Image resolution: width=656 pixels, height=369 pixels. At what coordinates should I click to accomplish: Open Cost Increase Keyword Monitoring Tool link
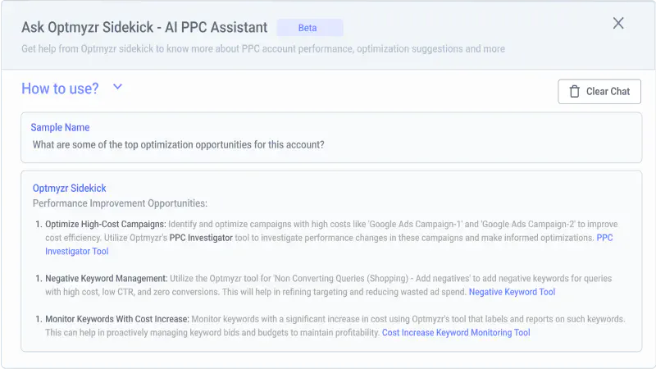tap(456, 333)
